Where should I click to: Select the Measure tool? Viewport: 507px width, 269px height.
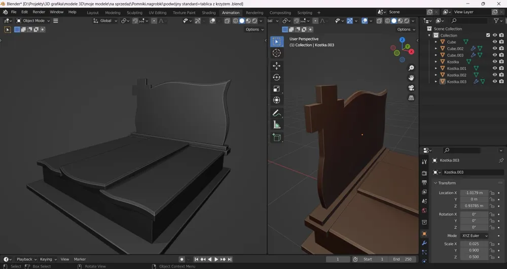[276, 125]
